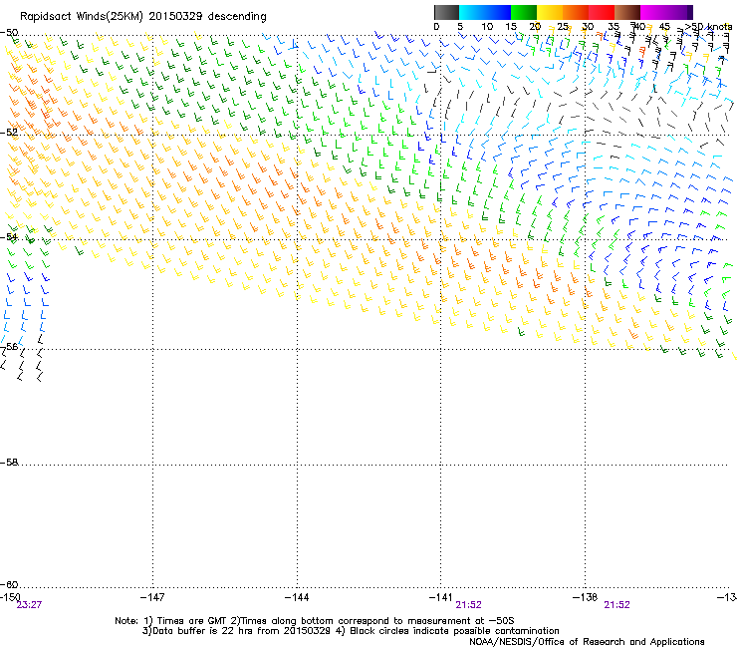The width and height of the screenshot is (737, 648).
Task: Click the legend label '5' under color bar
Action: pyautogui.click(x=460, y=27)
